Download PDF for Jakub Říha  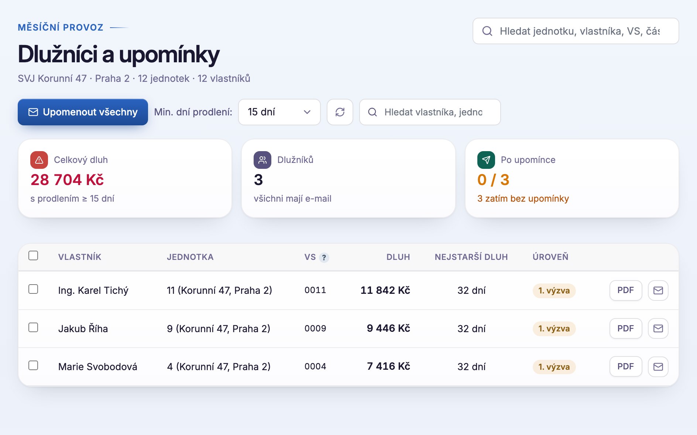(625, 328)
